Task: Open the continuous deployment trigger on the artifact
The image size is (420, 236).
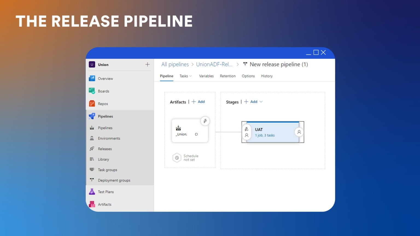Action: click(205, 121)
